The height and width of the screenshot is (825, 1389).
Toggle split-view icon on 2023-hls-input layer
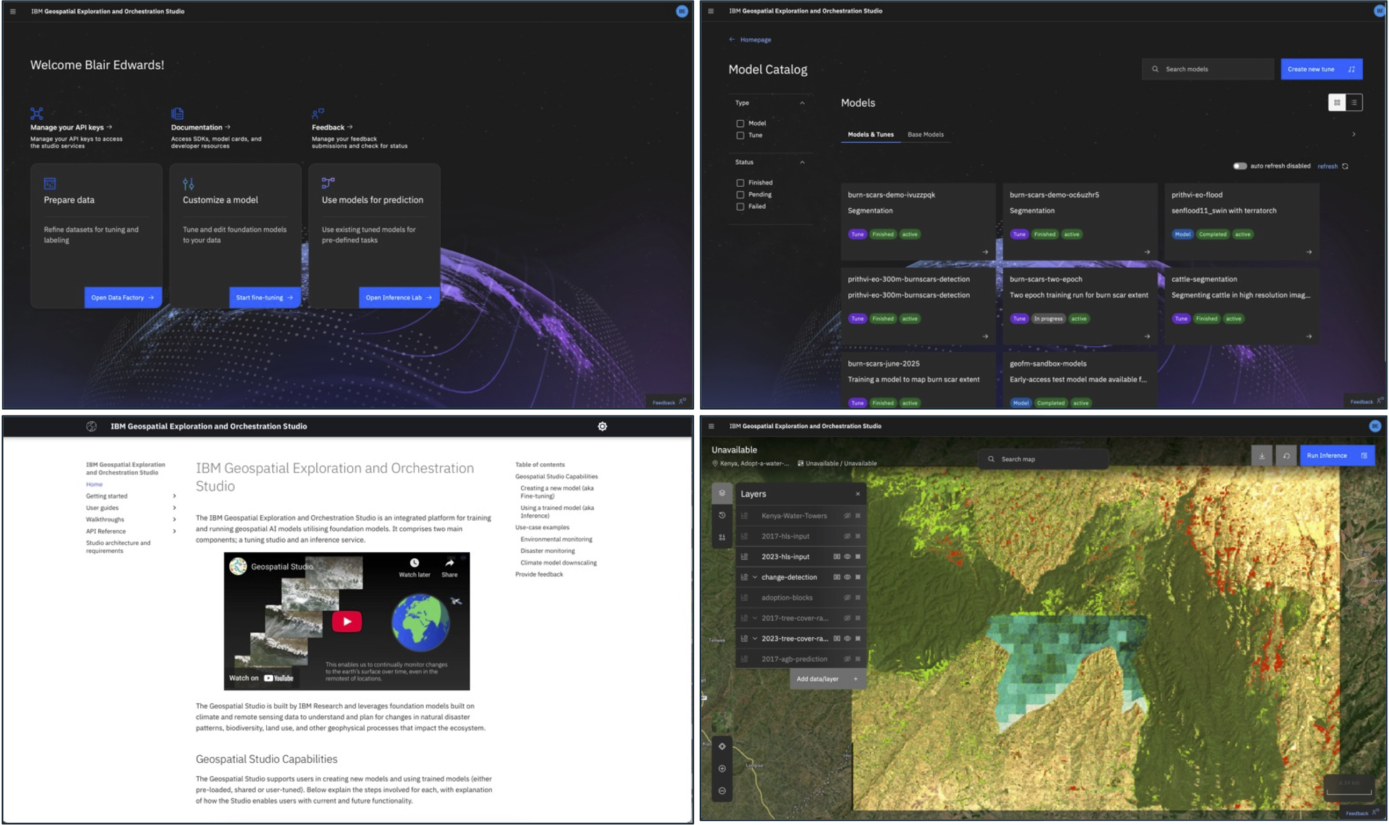(837, 557)
